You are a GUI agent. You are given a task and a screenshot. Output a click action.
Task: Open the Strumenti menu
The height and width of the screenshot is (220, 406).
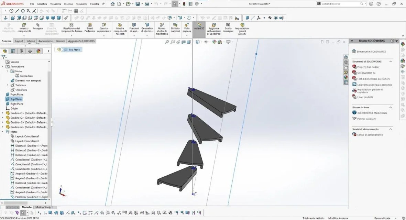pyautogui.click(x=81, y=4)
